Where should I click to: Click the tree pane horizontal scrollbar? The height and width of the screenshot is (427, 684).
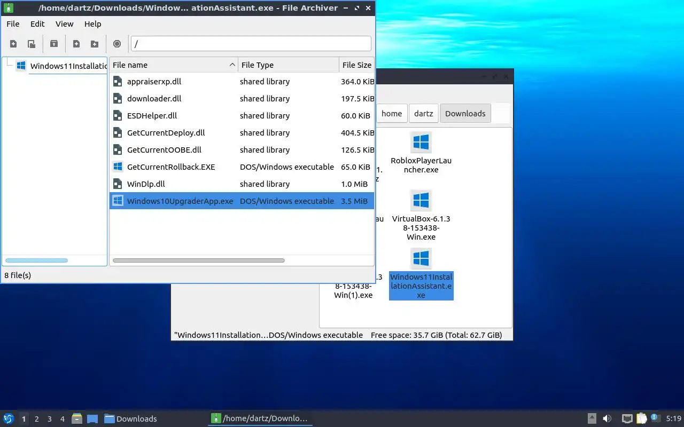(36, 260)
